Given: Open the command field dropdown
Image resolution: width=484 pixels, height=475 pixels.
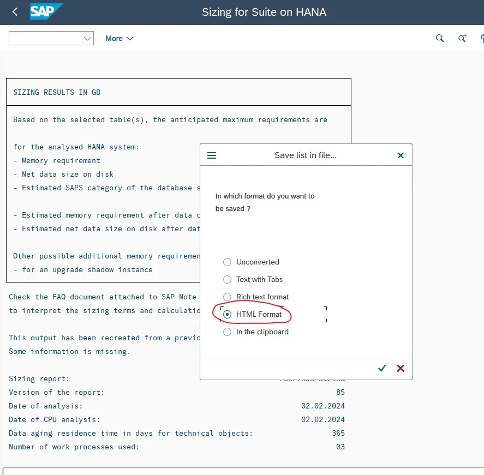Looking at the screenshot, I should (87, 38).
